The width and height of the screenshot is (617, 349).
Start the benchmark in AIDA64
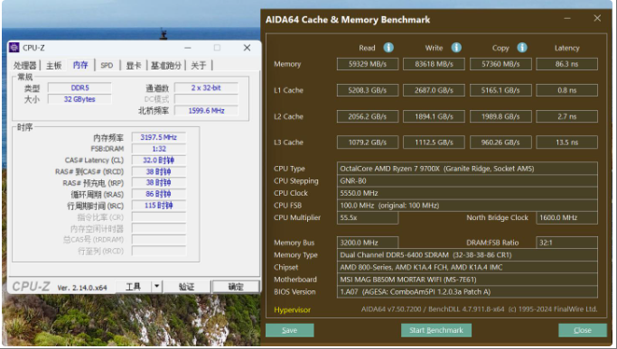[436, 330]
